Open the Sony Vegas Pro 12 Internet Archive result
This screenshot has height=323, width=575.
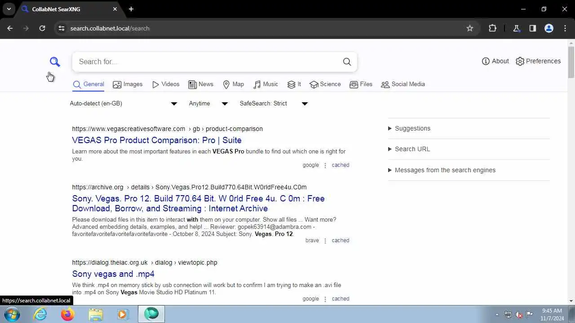[198, 204]
